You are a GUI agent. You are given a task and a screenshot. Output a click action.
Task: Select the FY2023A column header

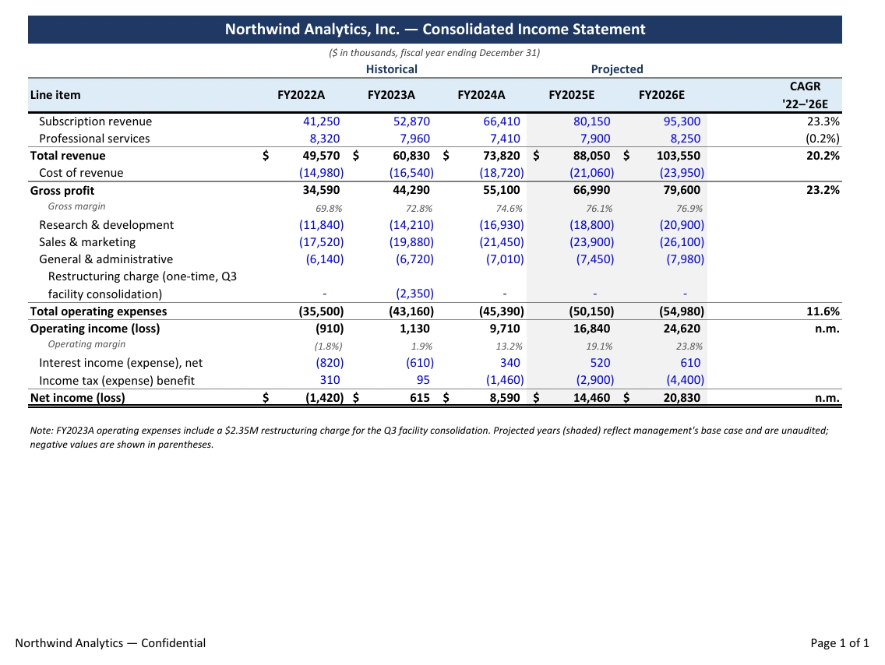[391, 95]
